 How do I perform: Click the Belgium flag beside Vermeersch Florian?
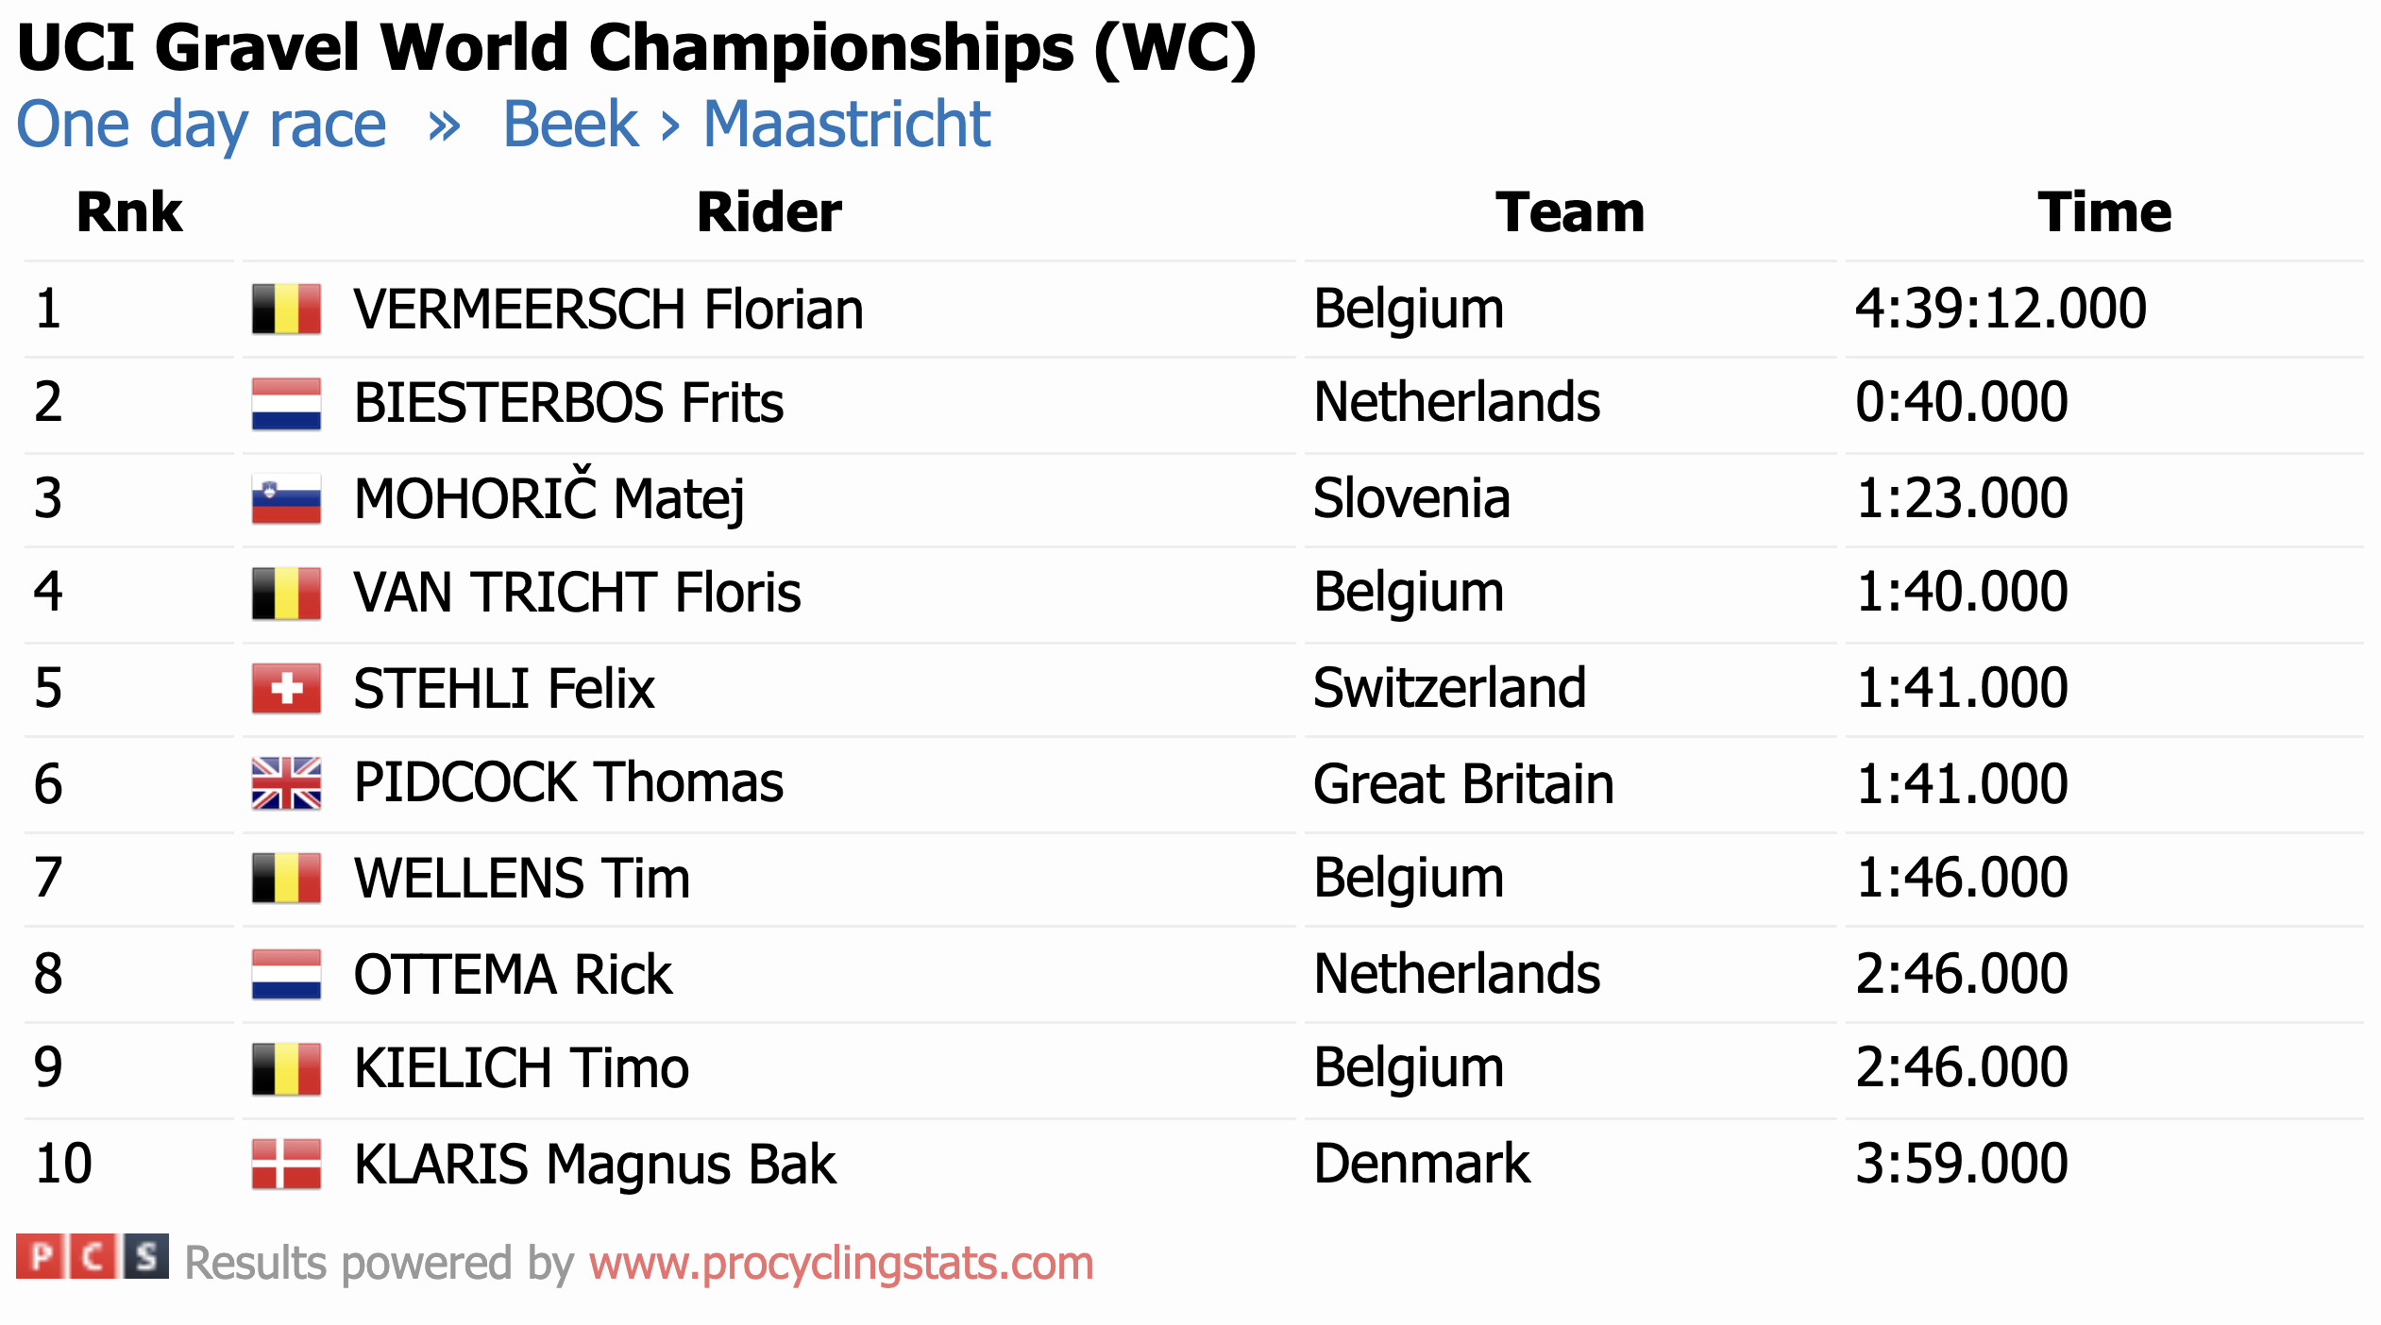tap(286, 309)
